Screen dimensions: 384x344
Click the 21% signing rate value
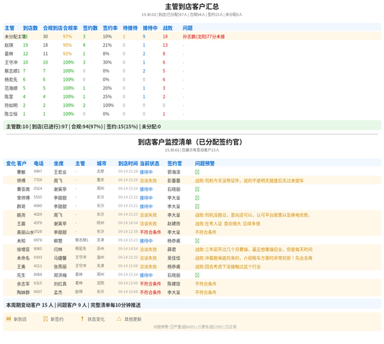tap(108, 45)
